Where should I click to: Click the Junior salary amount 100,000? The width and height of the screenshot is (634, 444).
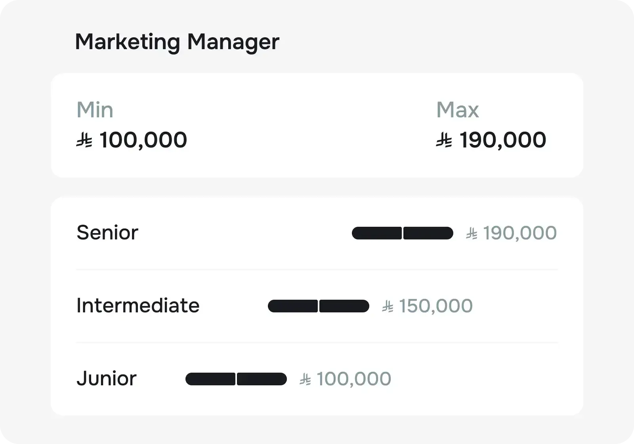pyautogui.click(x=354, y=379)
